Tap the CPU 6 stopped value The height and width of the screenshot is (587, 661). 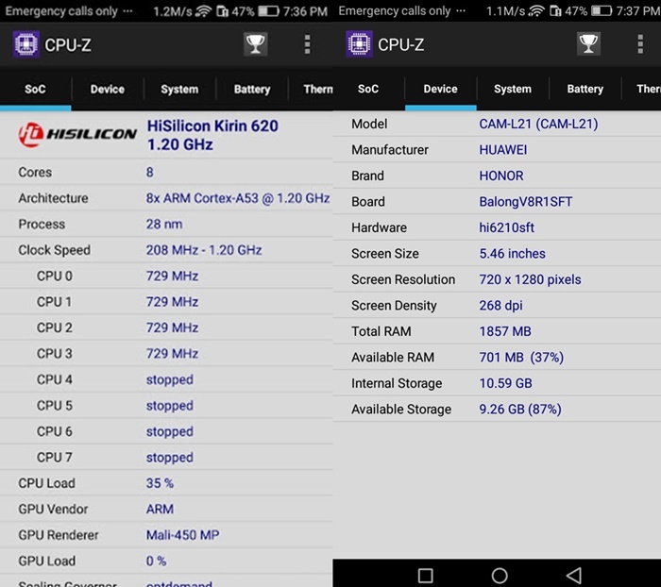[x=170, y=431]
